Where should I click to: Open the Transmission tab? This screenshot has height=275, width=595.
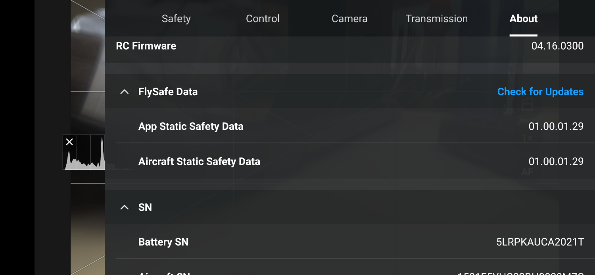(436, 18)
